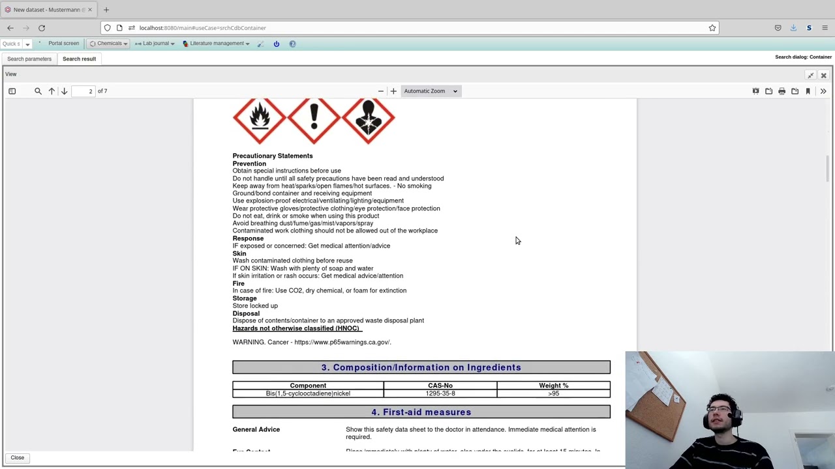Screen dimensions: 835x469
Task: Toggle the PDF viewer sidebar
Action: (x=12, y=91)
